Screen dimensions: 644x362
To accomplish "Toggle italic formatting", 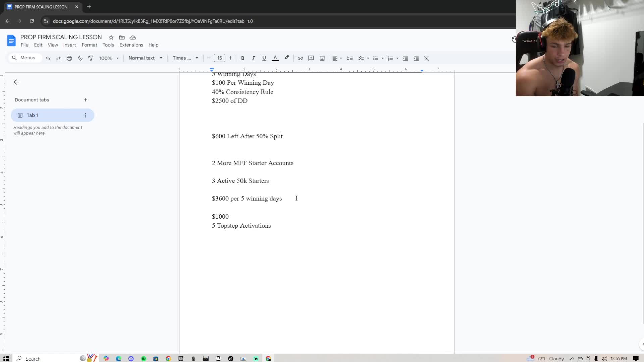I will (253, 58).
